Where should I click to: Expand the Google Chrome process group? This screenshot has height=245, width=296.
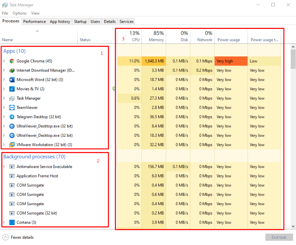click(4, 61)
